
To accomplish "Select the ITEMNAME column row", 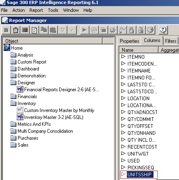I will pos(139,70).
